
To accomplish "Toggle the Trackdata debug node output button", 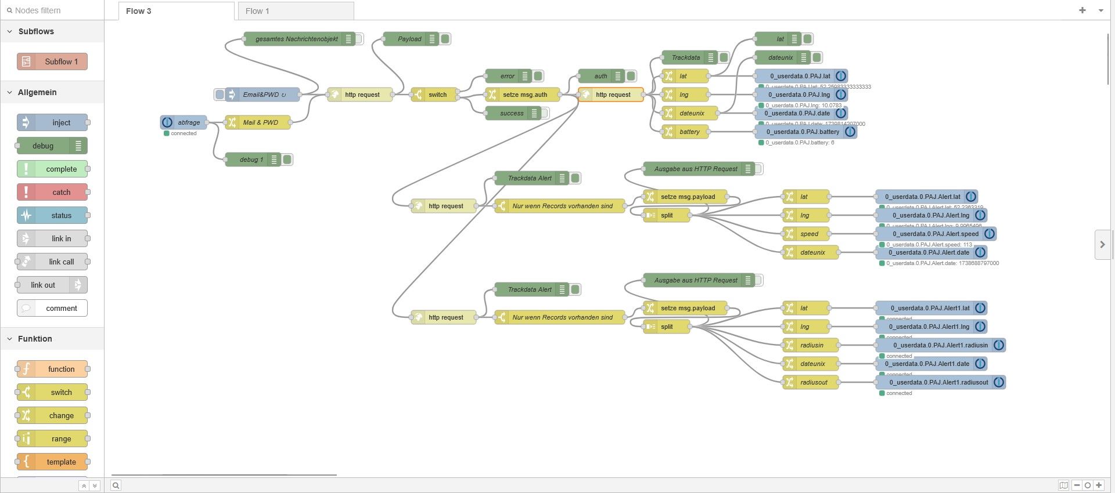I will (x=724, y=57).
